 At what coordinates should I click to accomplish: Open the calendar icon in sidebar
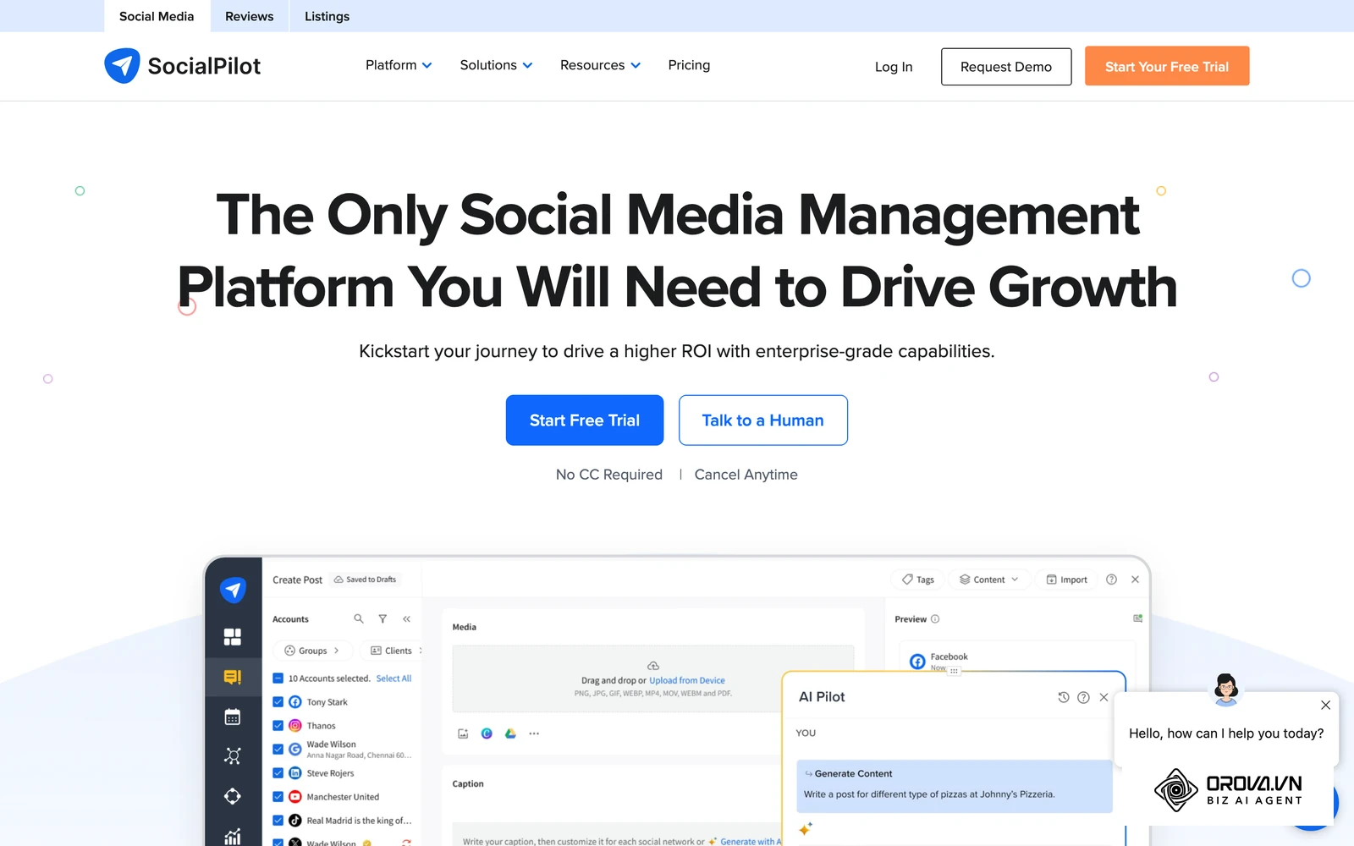[x=233, y=717]
